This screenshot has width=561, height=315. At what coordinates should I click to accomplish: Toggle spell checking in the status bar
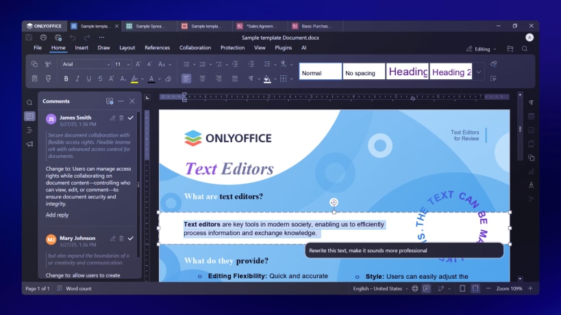pos(427,288)
